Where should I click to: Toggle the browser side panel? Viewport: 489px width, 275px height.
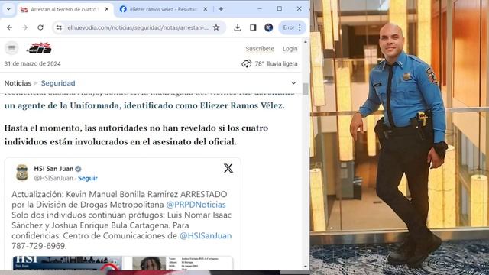click(x=253, y=27)
